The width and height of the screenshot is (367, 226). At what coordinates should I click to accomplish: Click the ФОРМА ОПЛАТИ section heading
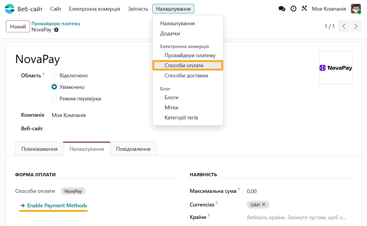click(35, 174)
